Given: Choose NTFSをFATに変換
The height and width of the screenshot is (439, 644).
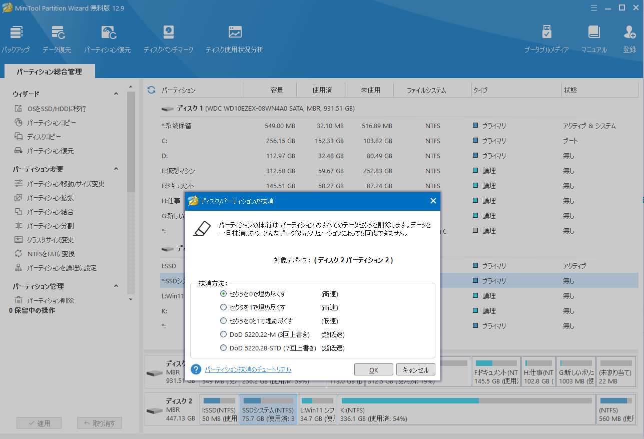Looking at the screenshot, I should (45, 254).
